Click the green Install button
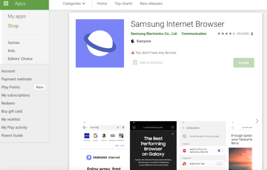The width and height of the screenshot is (267, 170). (243, 63)
